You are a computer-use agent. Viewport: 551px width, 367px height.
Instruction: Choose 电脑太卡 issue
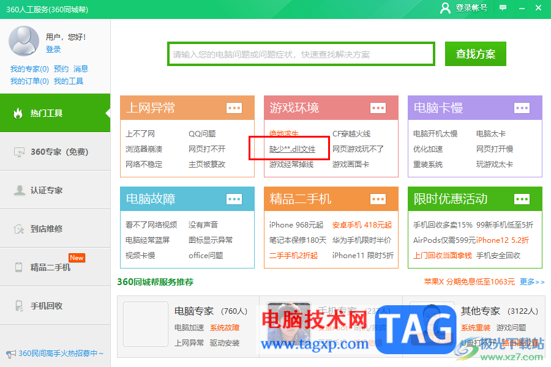[491, 134]
